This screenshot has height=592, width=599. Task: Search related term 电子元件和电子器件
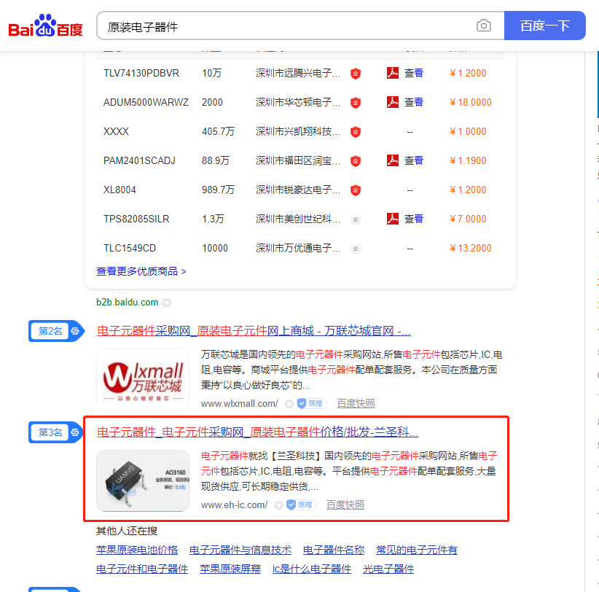coord(142,569)
